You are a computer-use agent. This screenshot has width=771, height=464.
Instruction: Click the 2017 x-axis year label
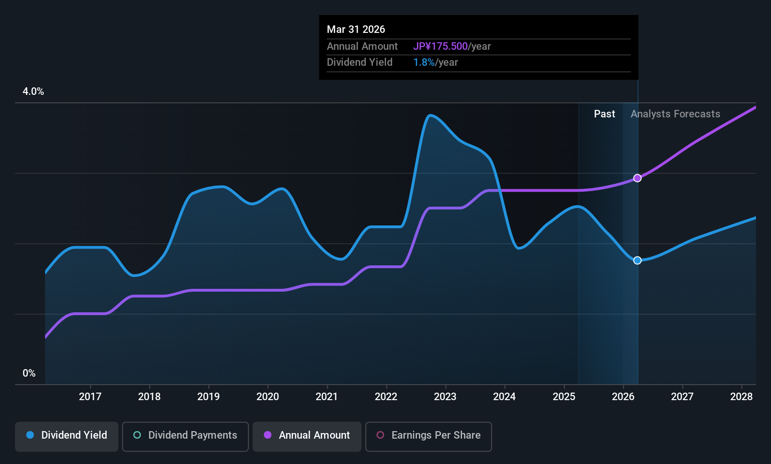pos(90,397)
